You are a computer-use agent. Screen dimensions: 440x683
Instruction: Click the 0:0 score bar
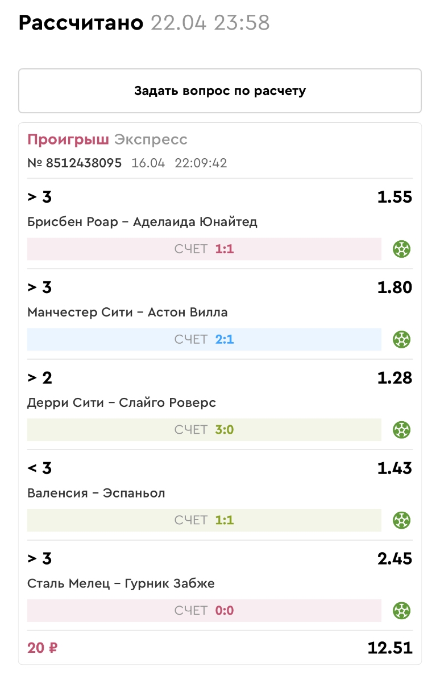tap(204, 611)
